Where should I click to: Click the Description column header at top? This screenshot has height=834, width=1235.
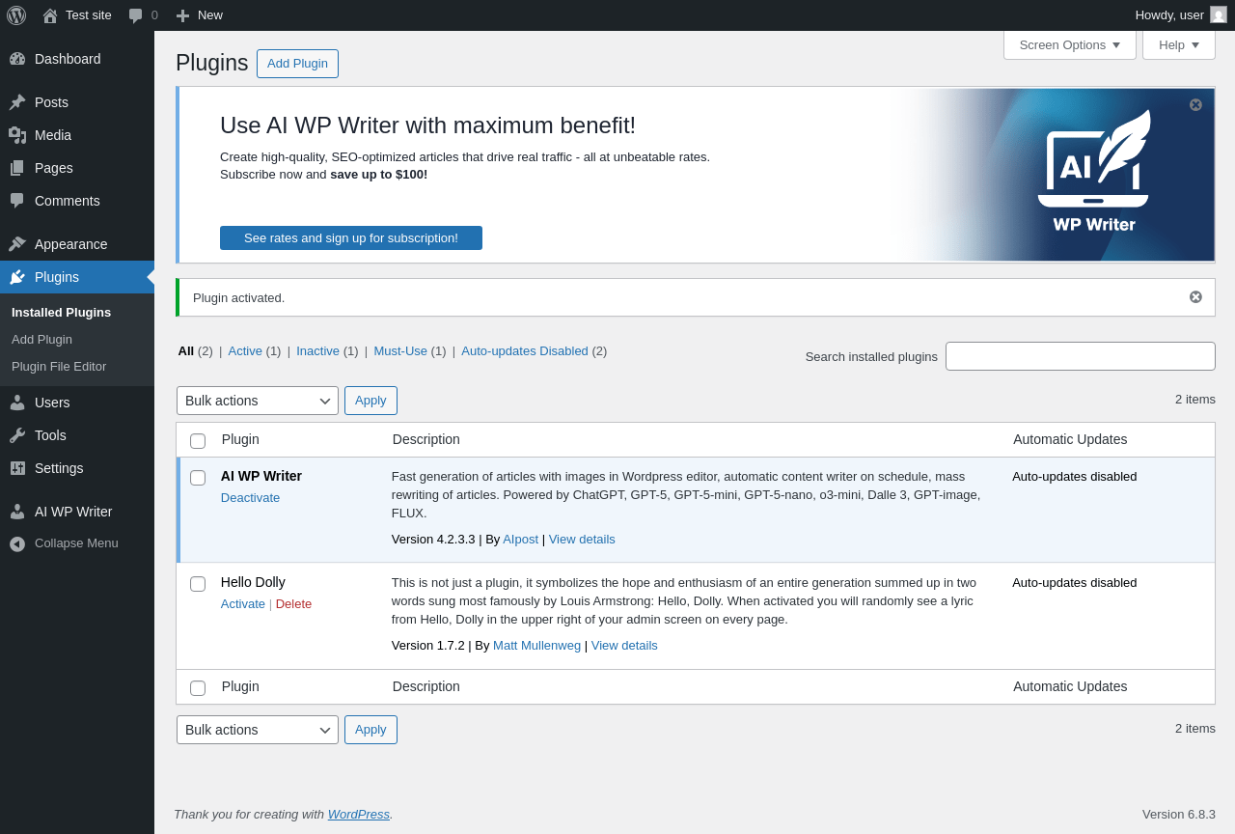click(426, 439)
